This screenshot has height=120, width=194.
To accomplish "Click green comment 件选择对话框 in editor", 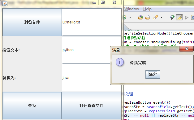I will coord(135,38).
